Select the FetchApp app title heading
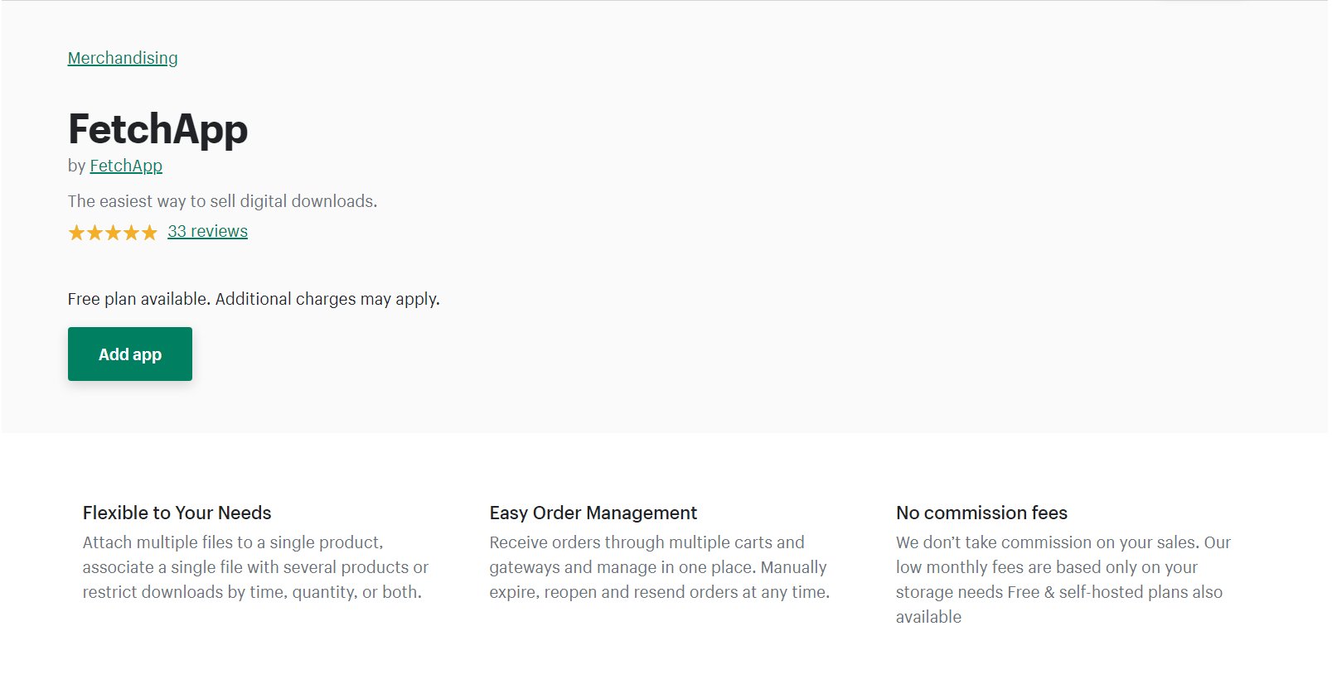 coord(157,129)
